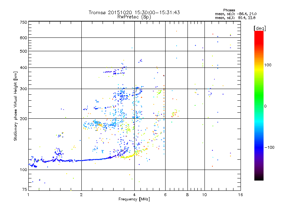Click the 'Frequency [MHz]' axis title
The height and width of the screenshot is (212, 283).
(x=134, y=199)
